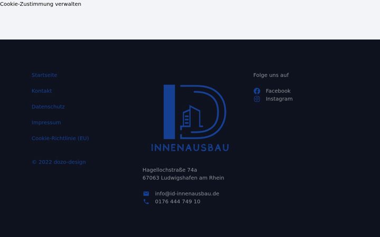Screen dimensions: 380x237
Task: Click phone number 0176 444 749 10
Action: click(177, 202)
